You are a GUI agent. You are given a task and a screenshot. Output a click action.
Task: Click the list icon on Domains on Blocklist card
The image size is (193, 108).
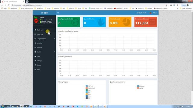click(x=152, y=22)
